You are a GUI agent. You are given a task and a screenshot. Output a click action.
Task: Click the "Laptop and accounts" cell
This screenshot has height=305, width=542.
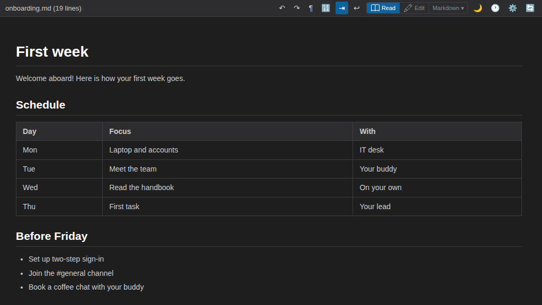[x=228, y=150]
